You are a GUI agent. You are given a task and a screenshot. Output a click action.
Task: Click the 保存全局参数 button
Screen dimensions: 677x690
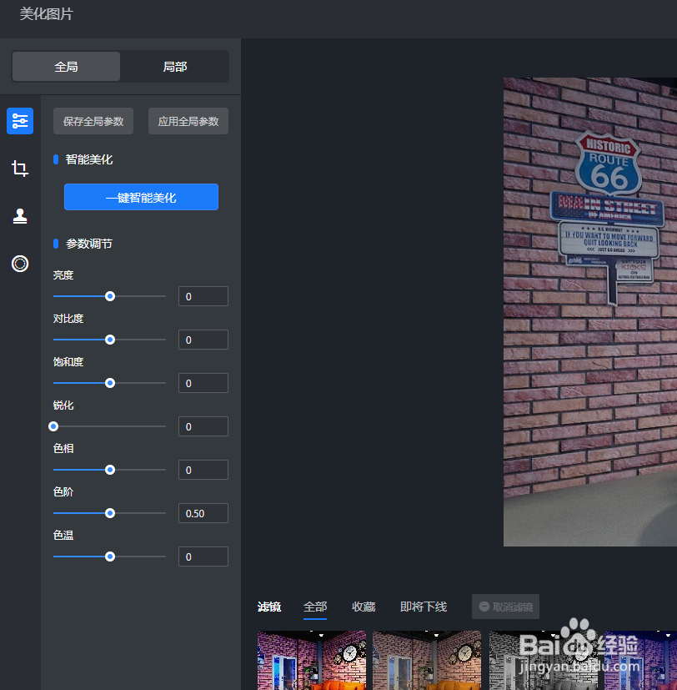(93, 121)
